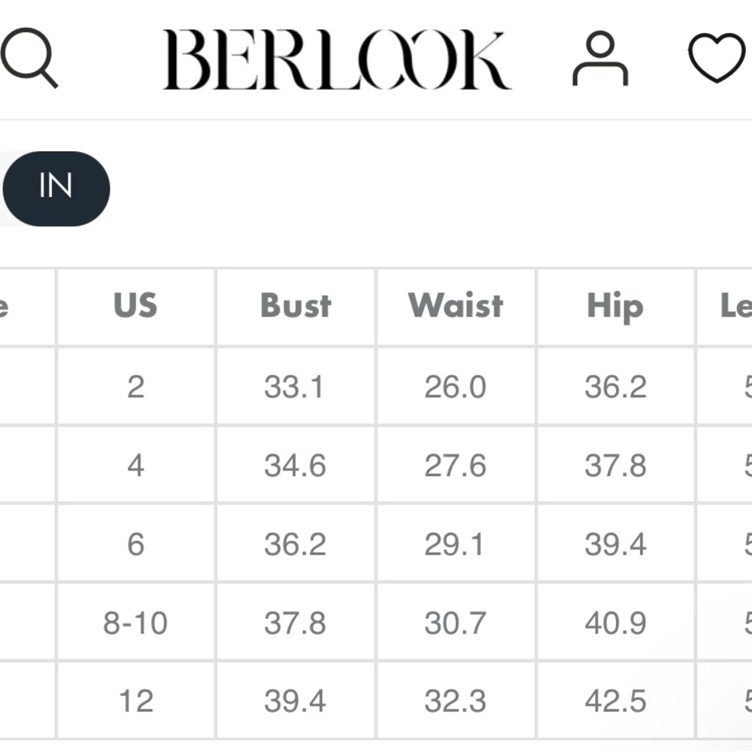Open the wishlist heart icon
752x752 pixels.
(x=717, y=58)
